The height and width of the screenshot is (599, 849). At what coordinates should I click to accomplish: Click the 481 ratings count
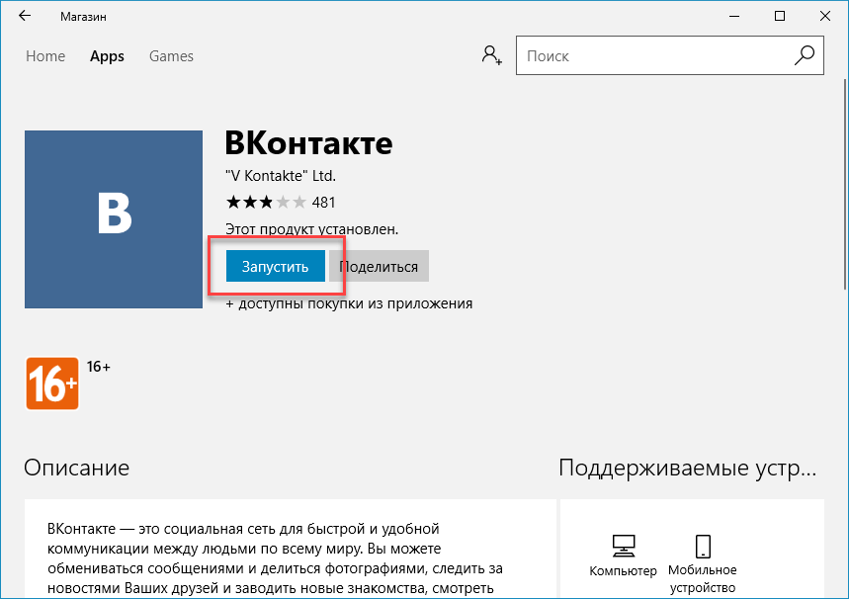tap(324, 203)
